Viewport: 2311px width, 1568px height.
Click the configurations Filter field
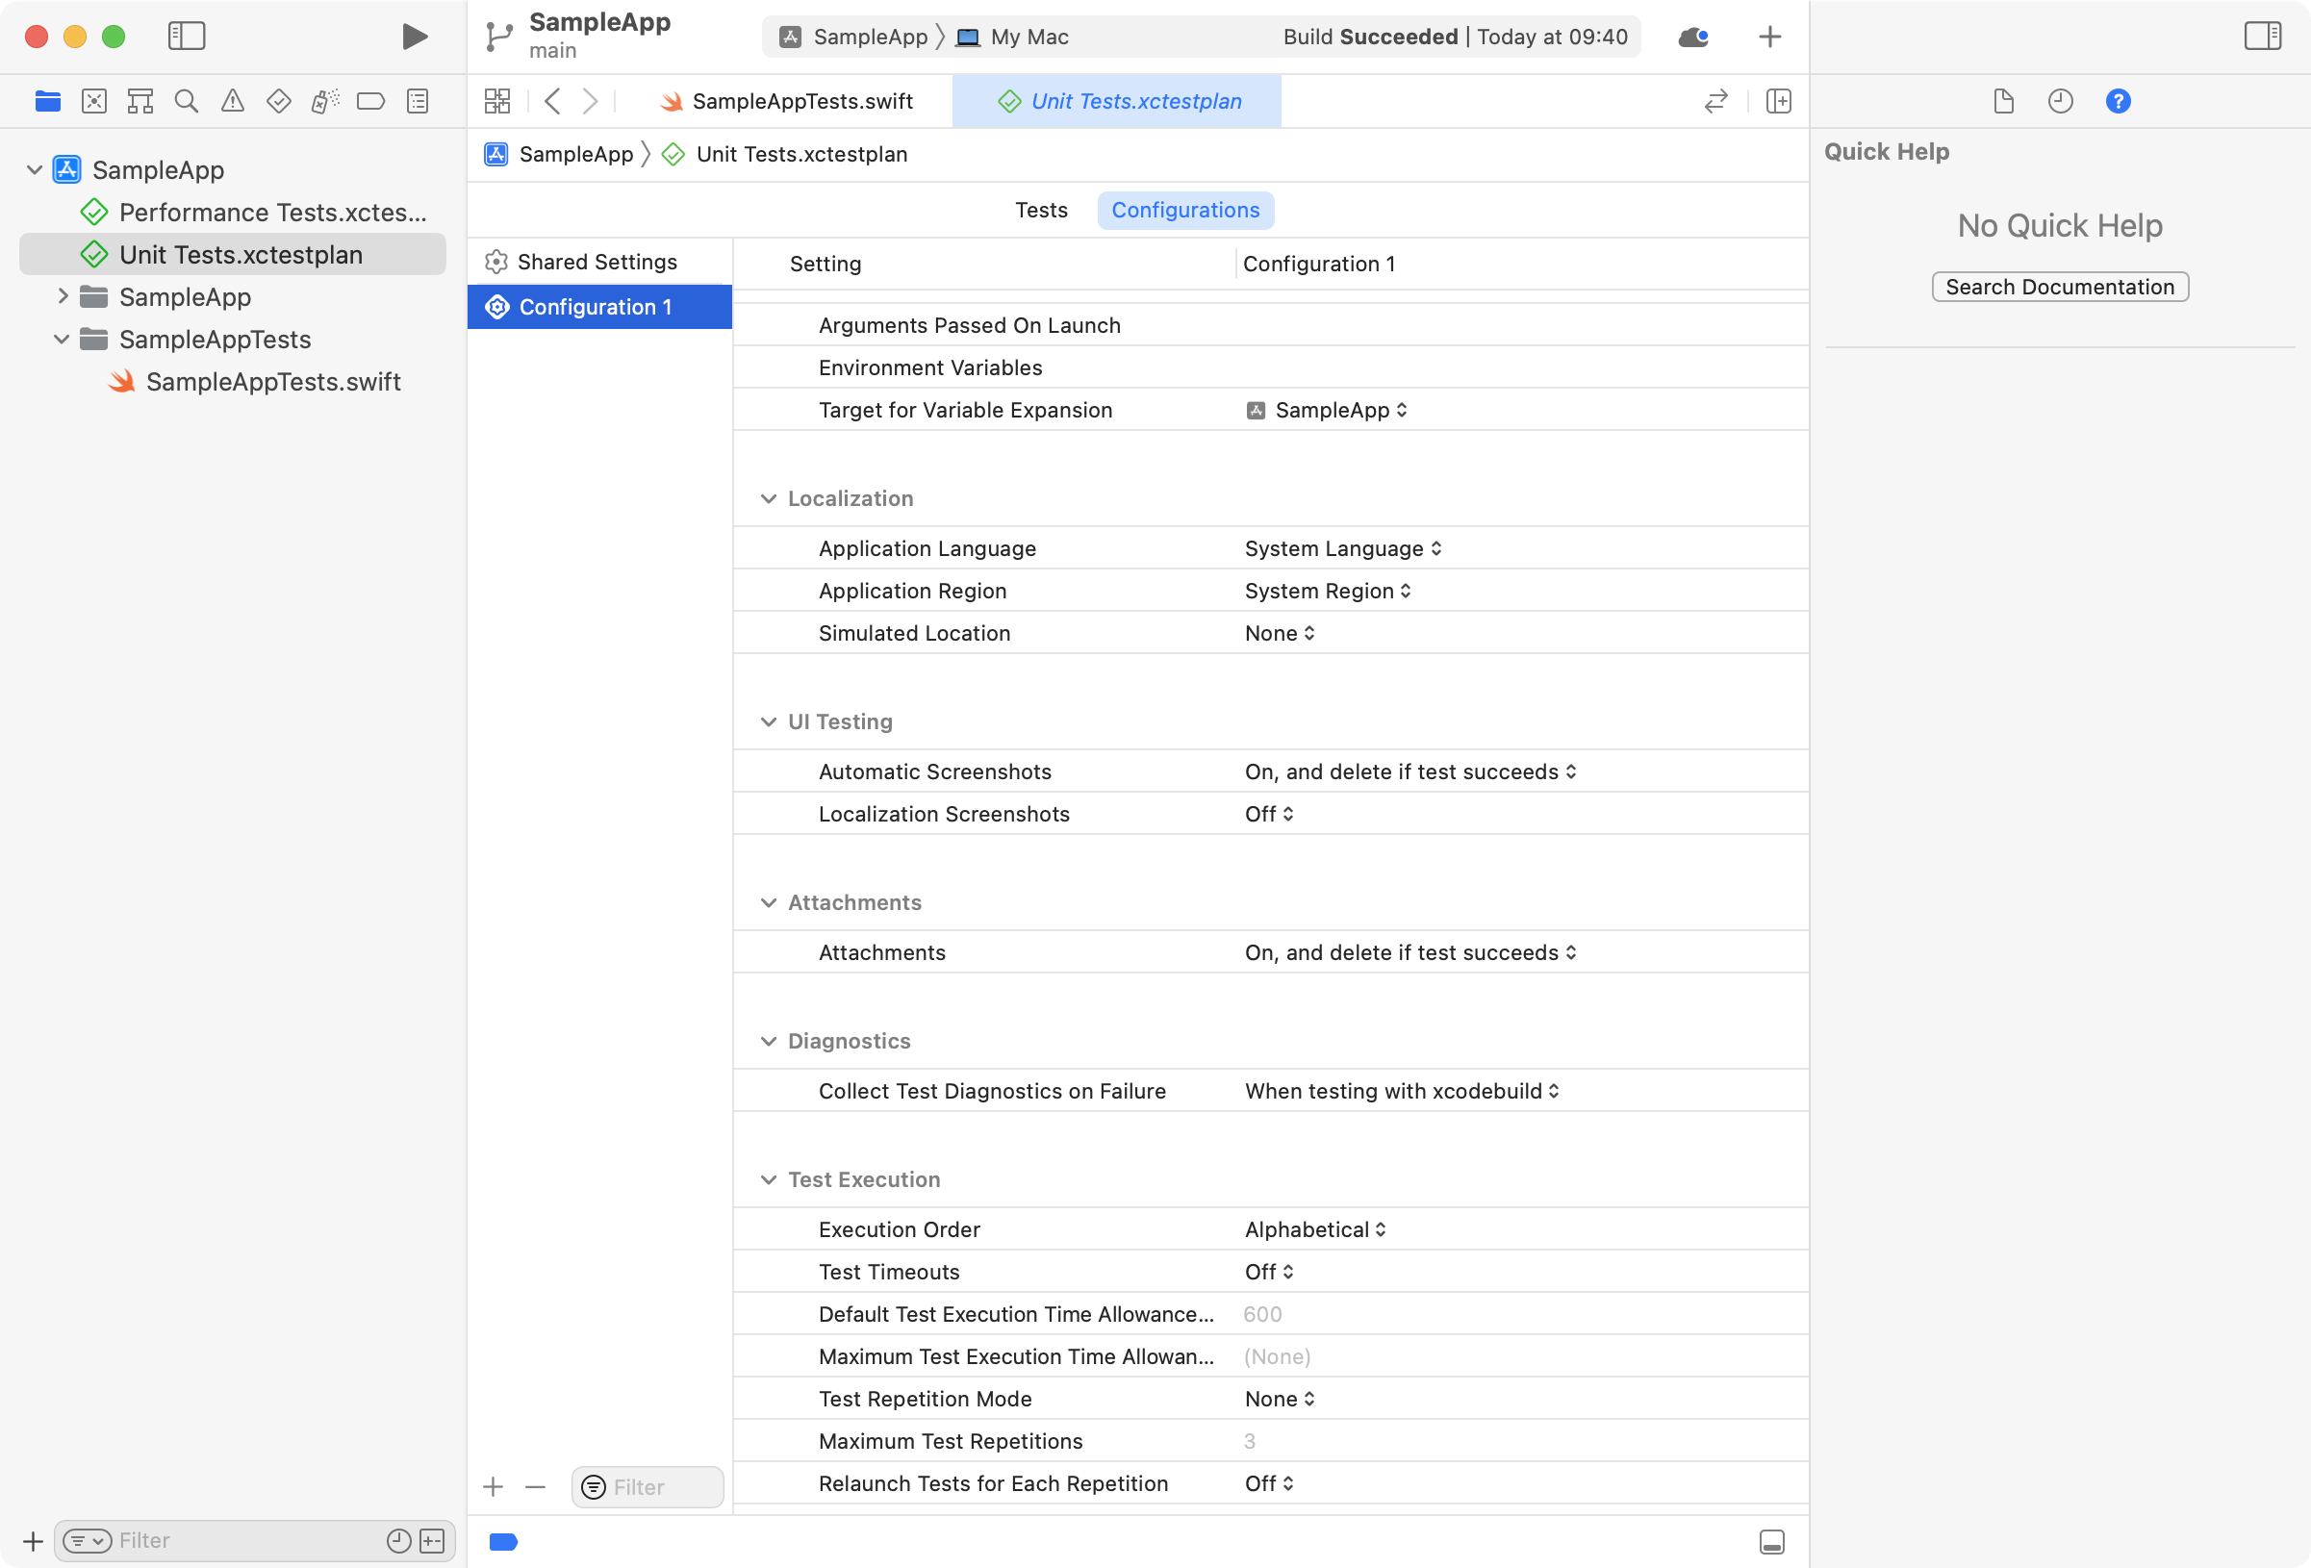coord(661,1487)
